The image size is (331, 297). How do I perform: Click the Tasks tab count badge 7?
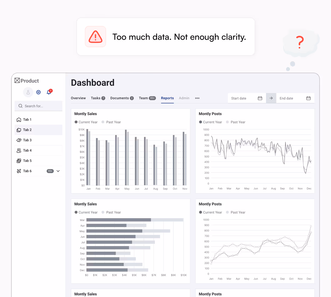pos(103,98)
